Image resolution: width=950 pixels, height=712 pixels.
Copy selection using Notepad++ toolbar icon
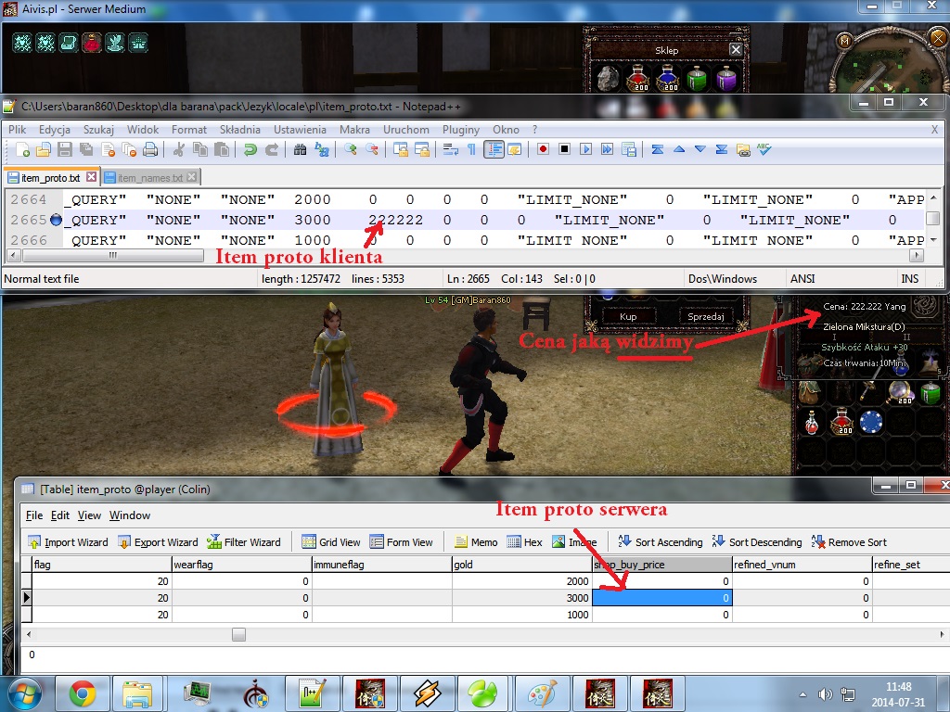pyautogui.click(x=200, y=149)
